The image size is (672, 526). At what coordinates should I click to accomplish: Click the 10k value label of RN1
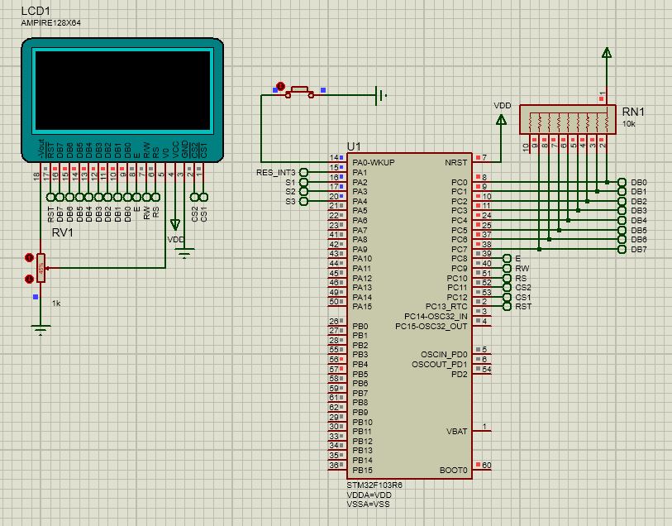[629, 124]
